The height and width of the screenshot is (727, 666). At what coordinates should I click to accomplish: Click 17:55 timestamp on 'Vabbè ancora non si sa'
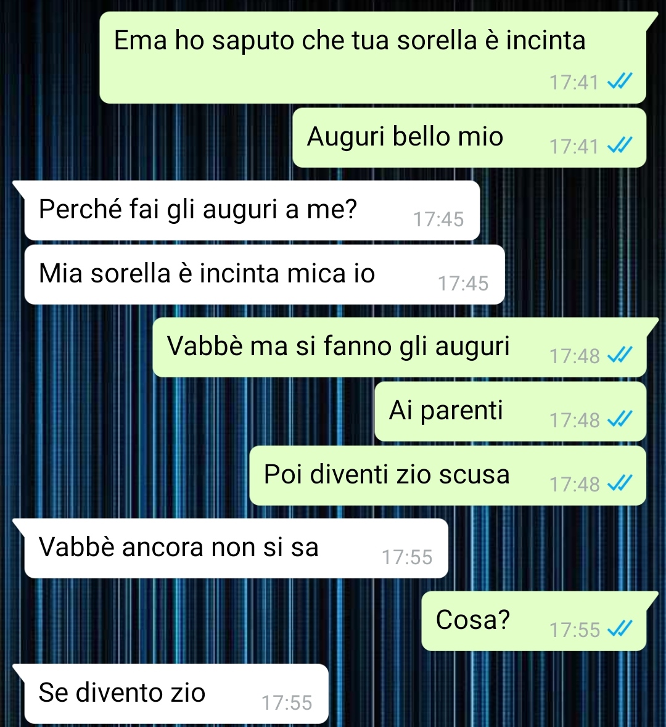pyautogui.click(x=407, y=557)
